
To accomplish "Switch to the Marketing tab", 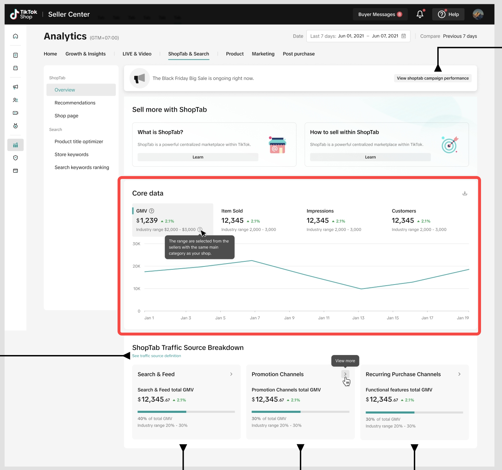I will 263,54.
